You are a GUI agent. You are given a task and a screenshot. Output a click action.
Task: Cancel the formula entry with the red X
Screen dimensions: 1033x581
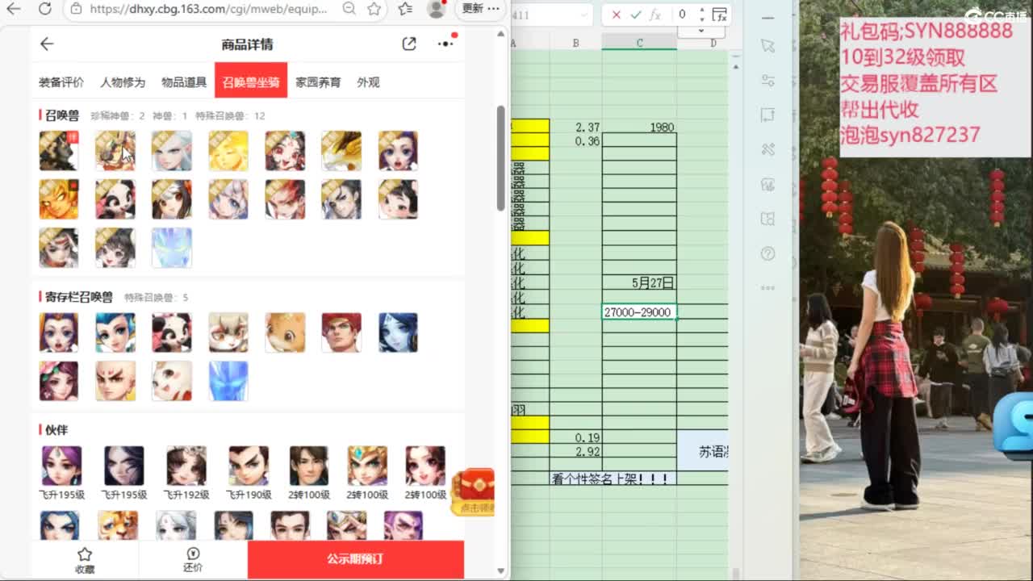(x=617, y=15)
